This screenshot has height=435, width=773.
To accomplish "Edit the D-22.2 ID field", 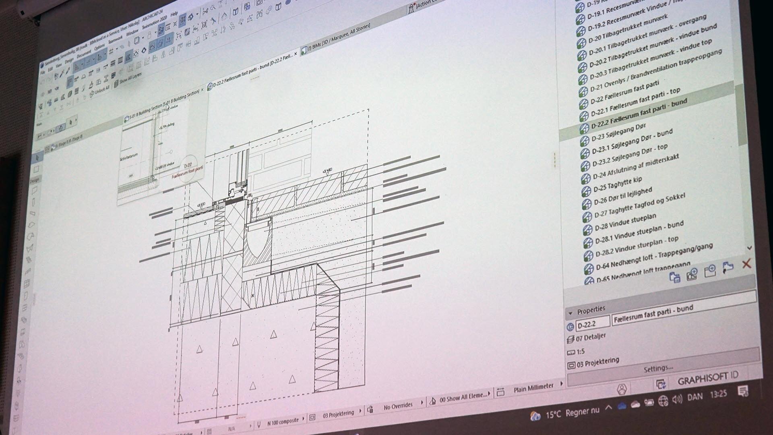I will [x=592, y=323].
